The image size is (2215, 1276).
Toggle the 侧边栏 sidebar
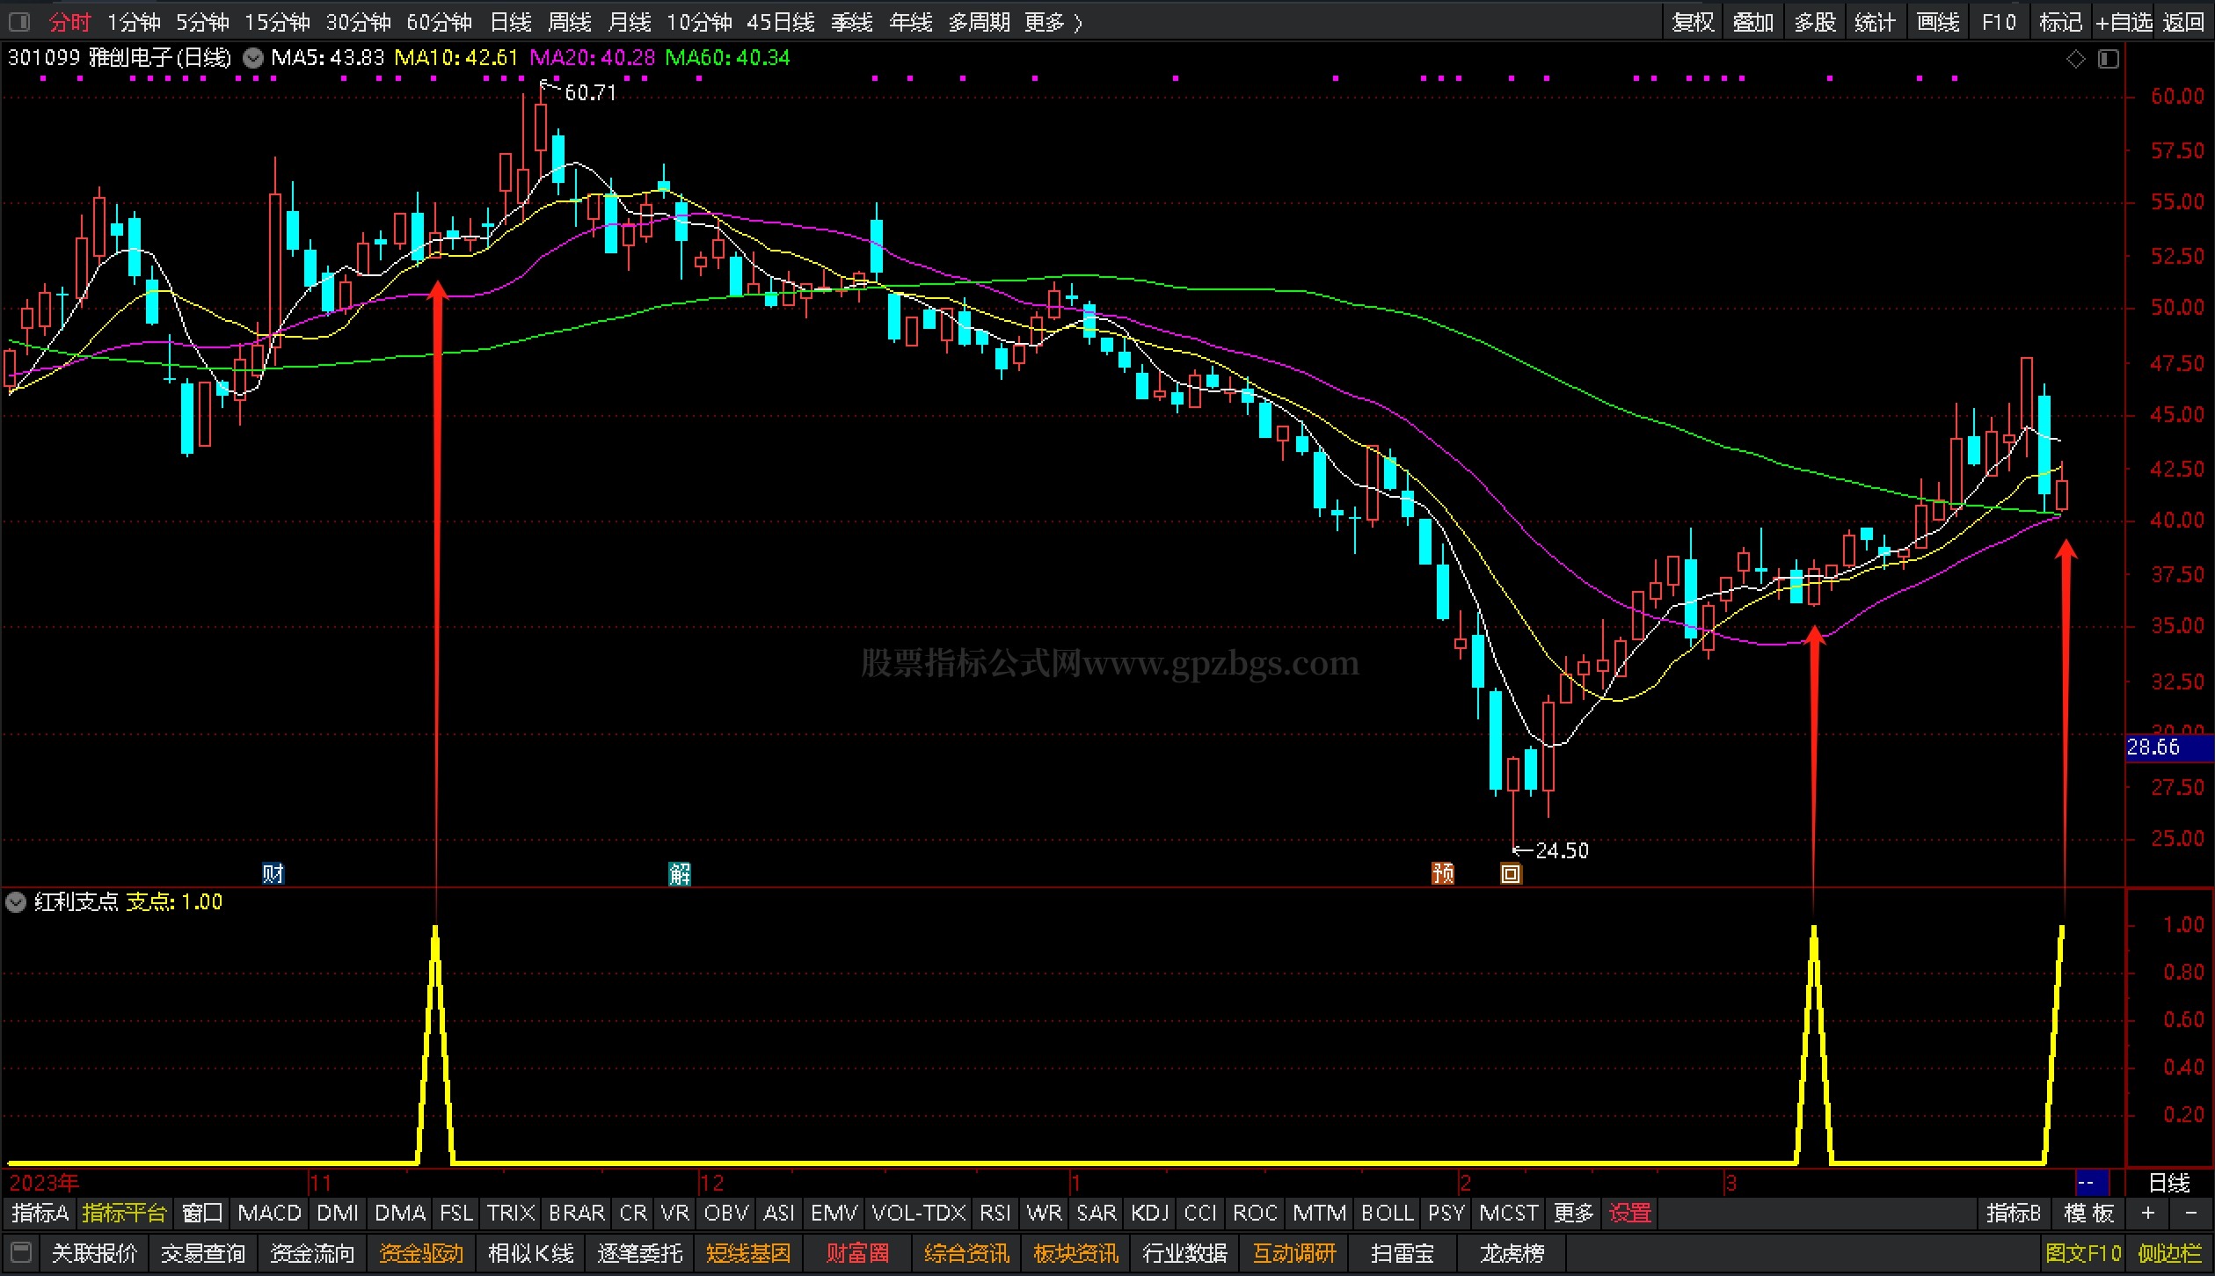(2169, 1253)
